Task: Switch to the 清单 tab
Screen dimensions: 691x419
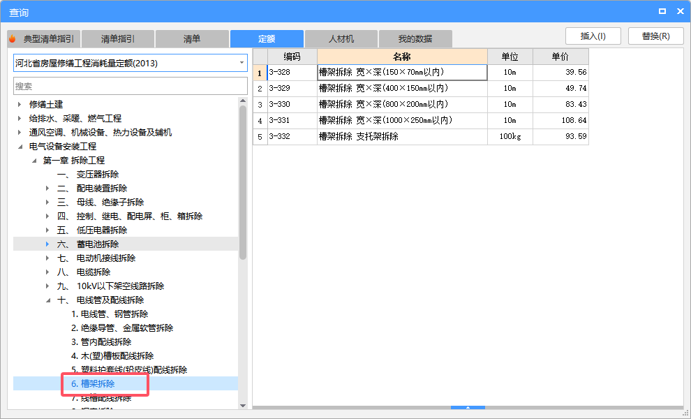Action: (x=192, y=39)
